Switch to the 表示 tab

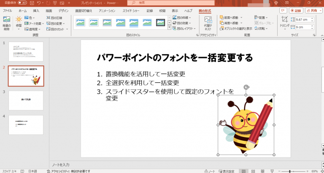coord(175,10)
